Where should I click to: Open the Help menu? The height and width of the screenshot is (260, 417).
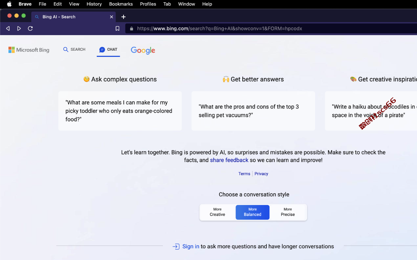(x=207, y=4)
